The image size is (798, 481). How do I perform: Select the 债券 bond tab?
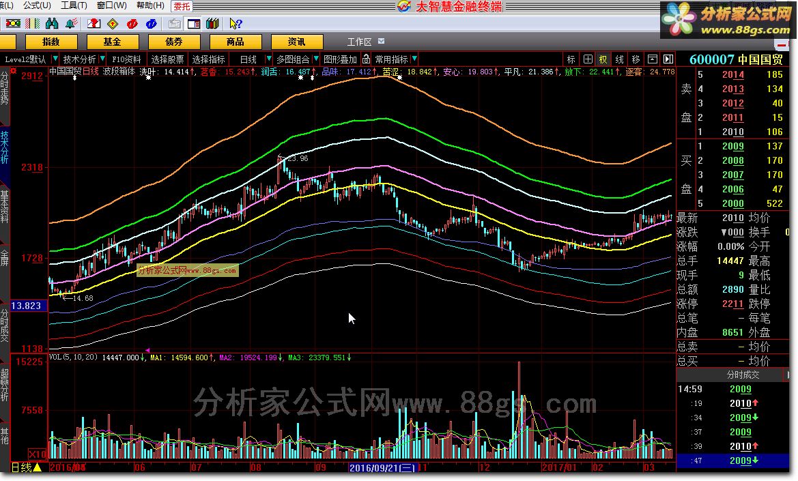[174, 42]
